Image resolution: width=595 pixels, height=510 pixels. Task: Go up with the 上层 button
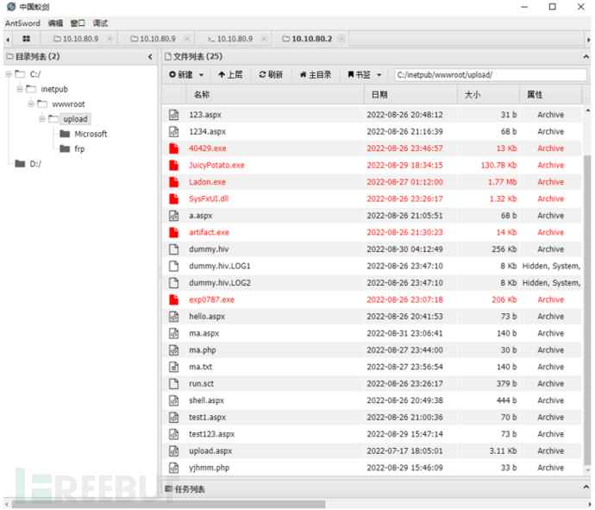coord(230,75)
